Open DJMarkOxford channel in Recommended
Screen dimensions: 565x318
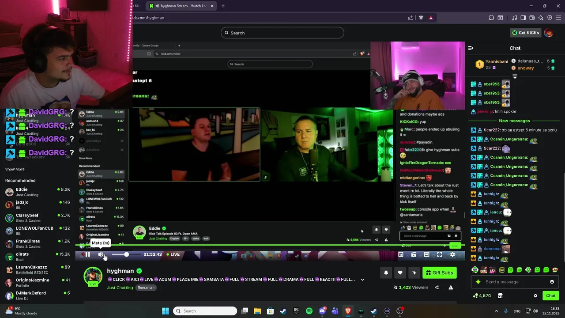pos(38,295)
